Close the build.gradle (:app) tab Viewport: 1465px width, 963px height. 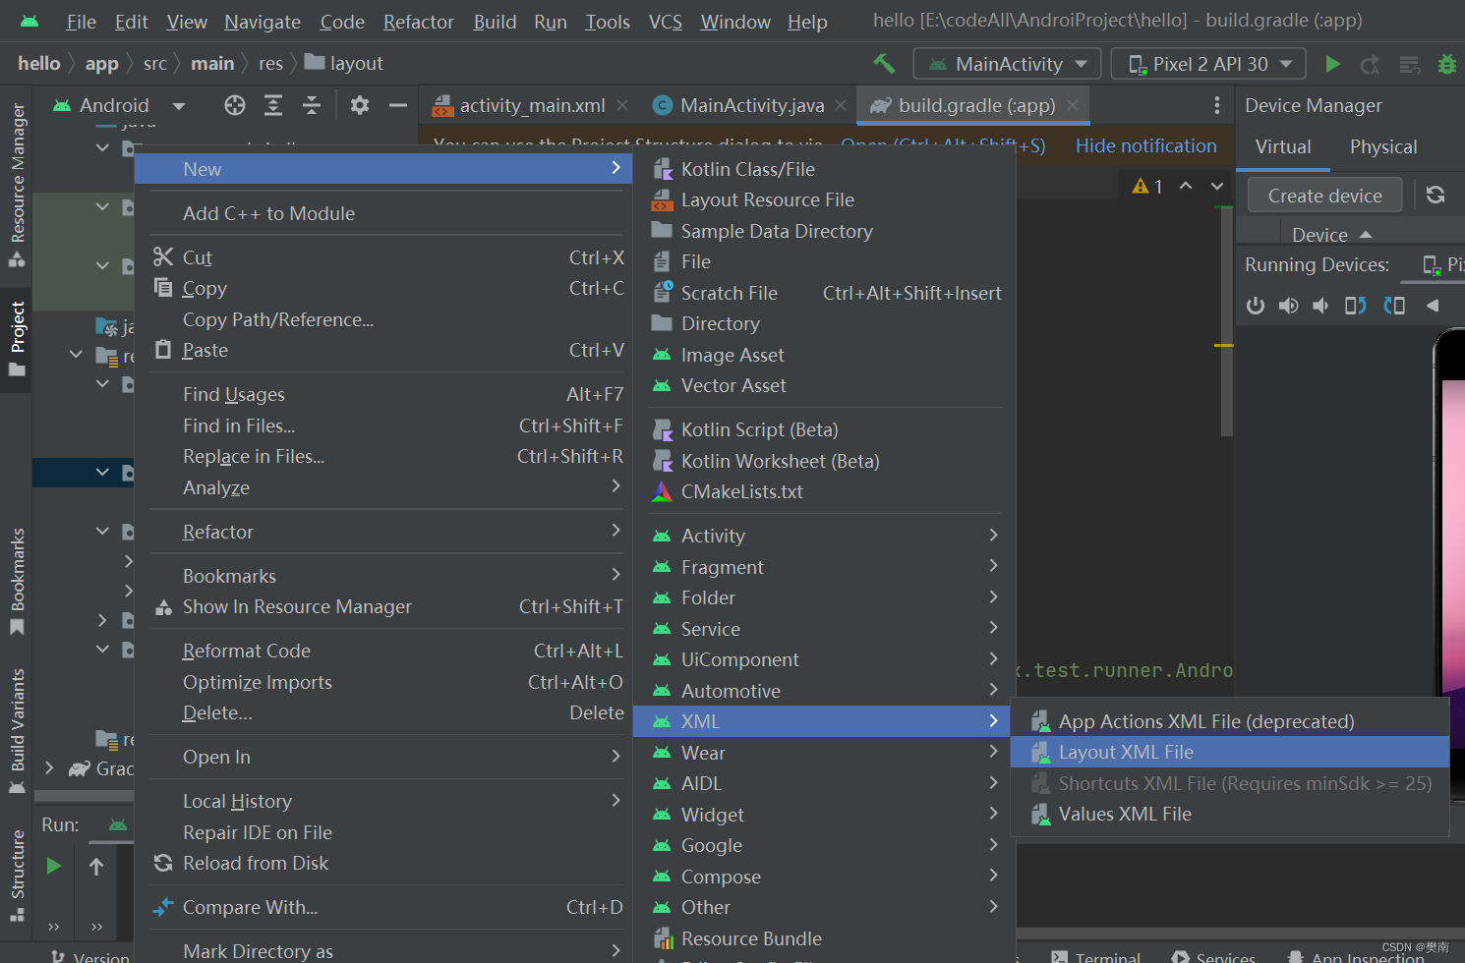(1073, 105)
